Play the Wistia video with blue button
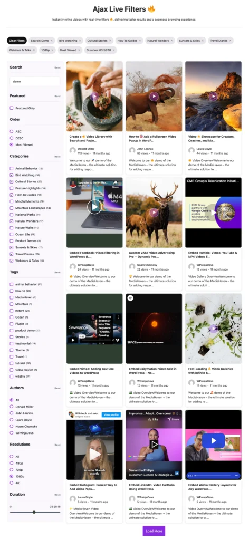The width and height of the screenshot is (249, 540). tap(213, 440)
